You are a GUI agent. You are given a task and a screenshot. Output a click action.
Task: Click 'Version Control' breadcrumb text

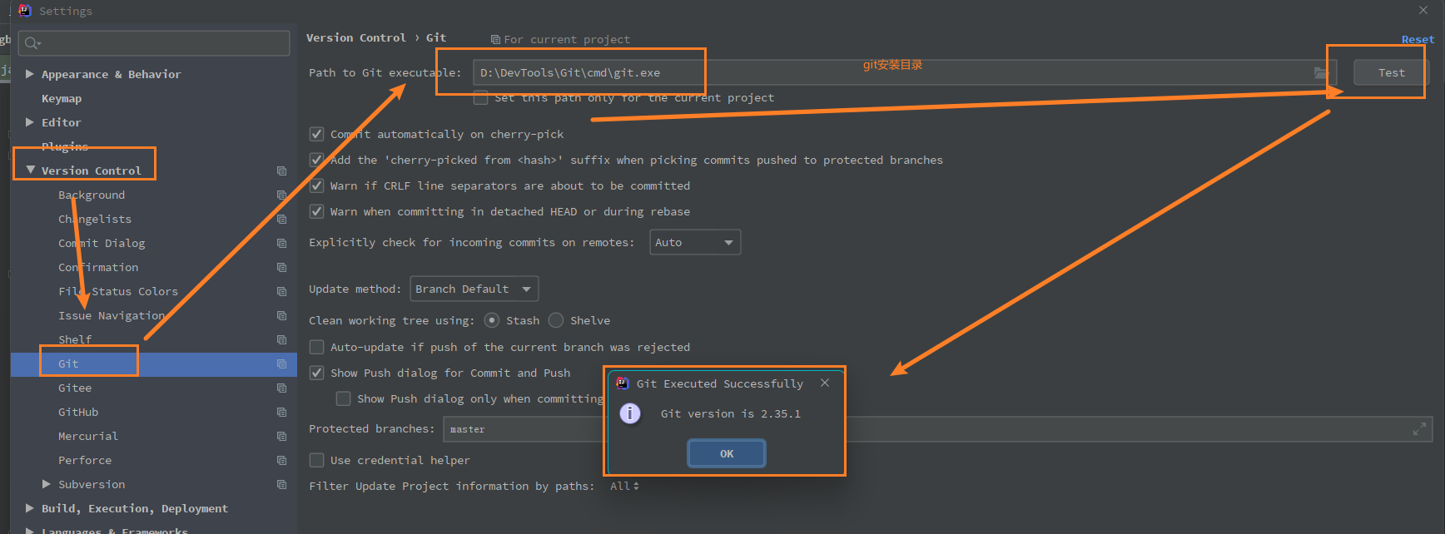(x=356, y=37)
